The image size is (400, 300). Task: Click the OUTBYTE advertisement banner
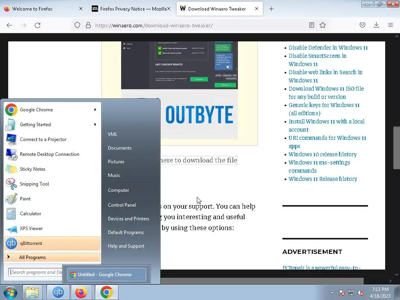point(199,115)
